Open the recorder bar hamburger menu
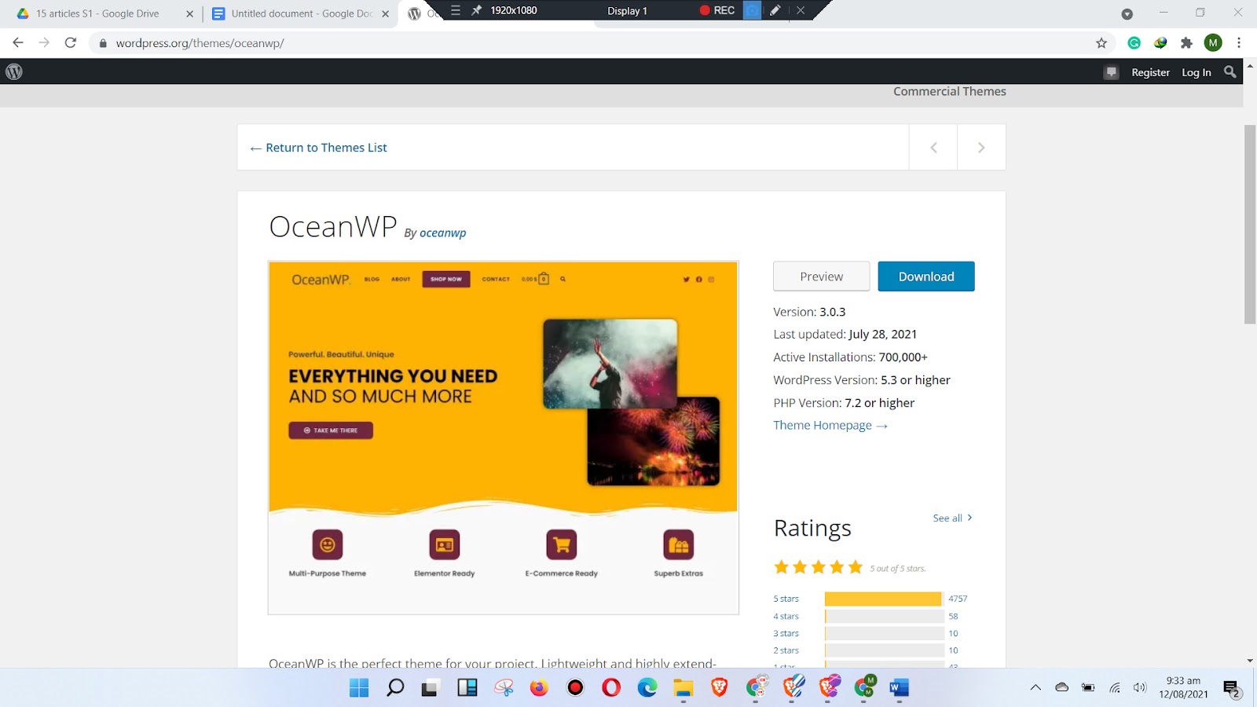The width and height of the screenshot is (1257, 707). click(x=456, y=10)
